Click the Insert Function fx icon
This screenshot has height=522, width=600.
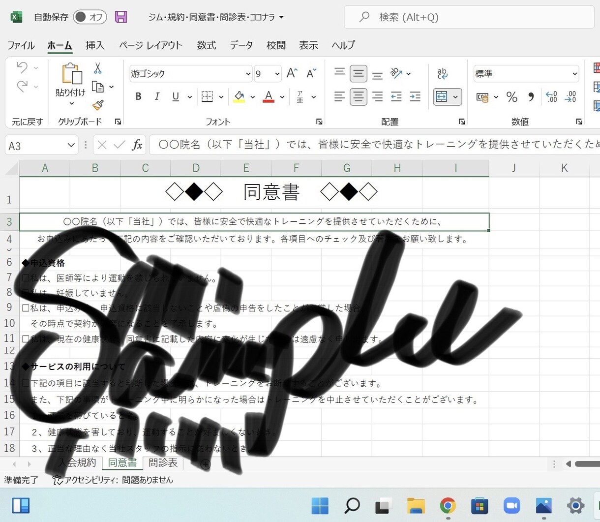click(x=137, y=145)
